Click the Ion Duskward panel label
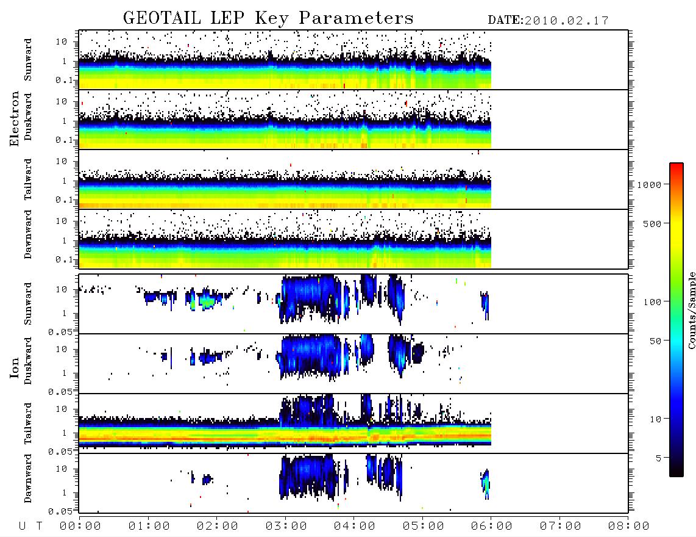Image resolution: width=696 pixels, height=537 pixels. click(x=28, y=361)
